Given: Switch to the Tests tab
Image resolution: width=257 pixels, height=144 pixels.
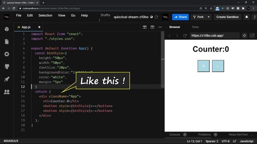Looking at the screenshot, I should 195,27.
